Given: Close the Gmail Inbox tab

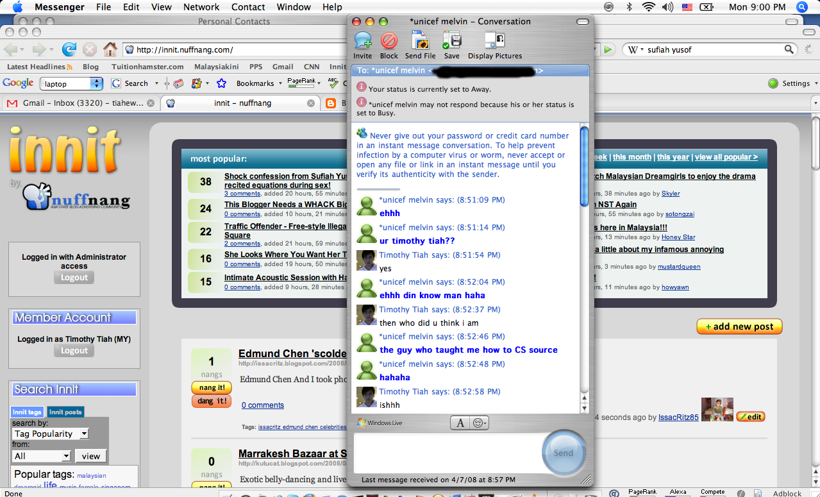Looking at the screenshot, I should click(151, 103).
